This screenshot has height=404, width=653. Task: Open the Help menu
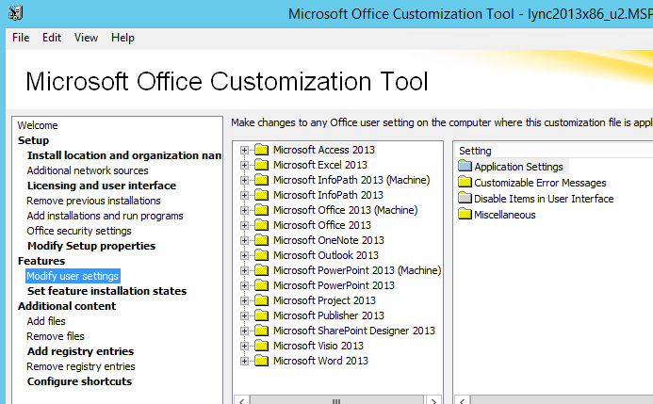(122, 38)
